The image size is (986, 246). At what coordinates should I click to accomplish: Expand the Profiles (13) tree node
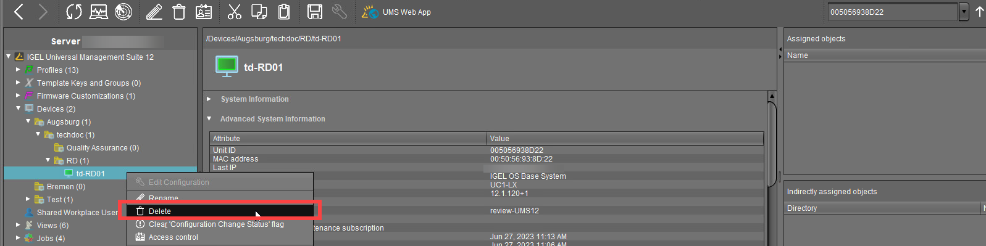tap(18, 70)
